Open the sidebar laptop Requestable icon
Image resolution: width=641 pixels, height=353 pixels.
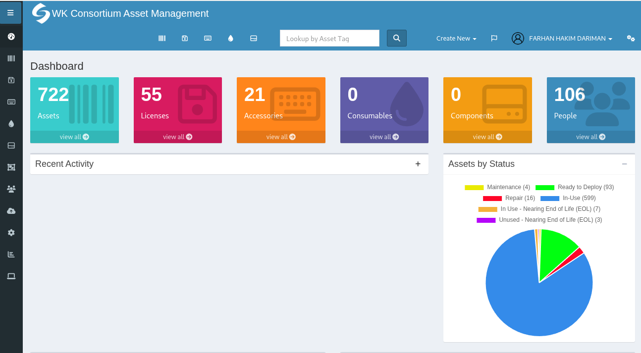click(11, 276)
